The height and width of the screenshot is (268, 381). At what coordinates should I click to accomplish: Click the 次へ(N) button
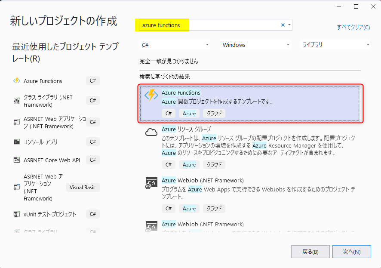tap(352, 252)
